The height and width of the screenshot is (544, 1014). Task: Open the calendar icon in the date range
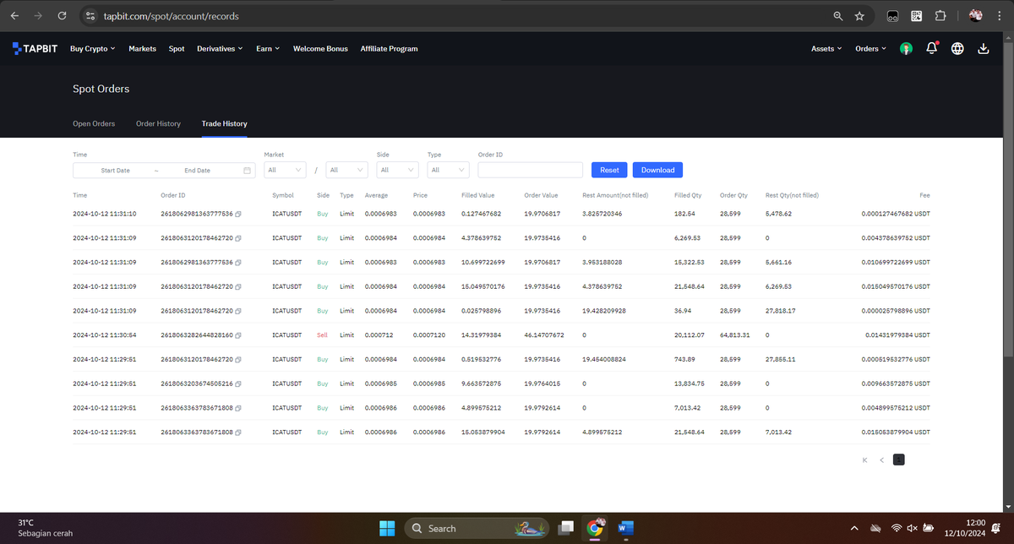[248, 171]
